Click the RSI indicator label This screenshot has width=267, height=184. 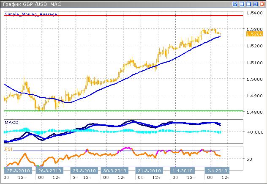click(8, 149)
